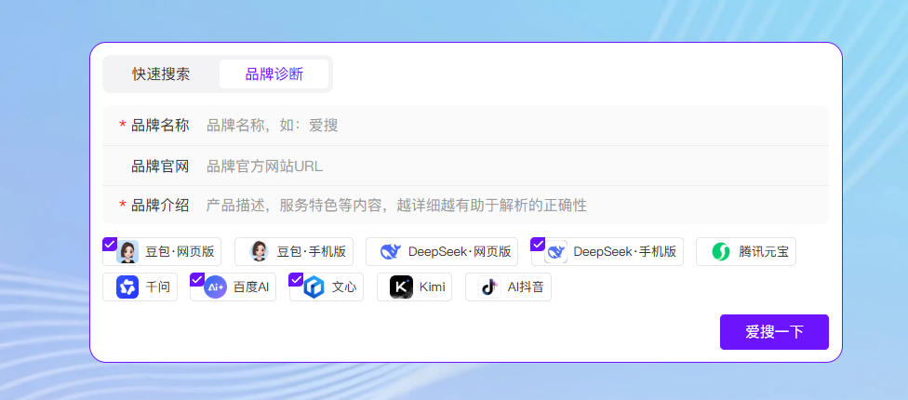Screen dimensions: 908x400
Task: Click the 腾讯元宝 green logo icon
Action: pyautogui.click(x=721, y=251)
